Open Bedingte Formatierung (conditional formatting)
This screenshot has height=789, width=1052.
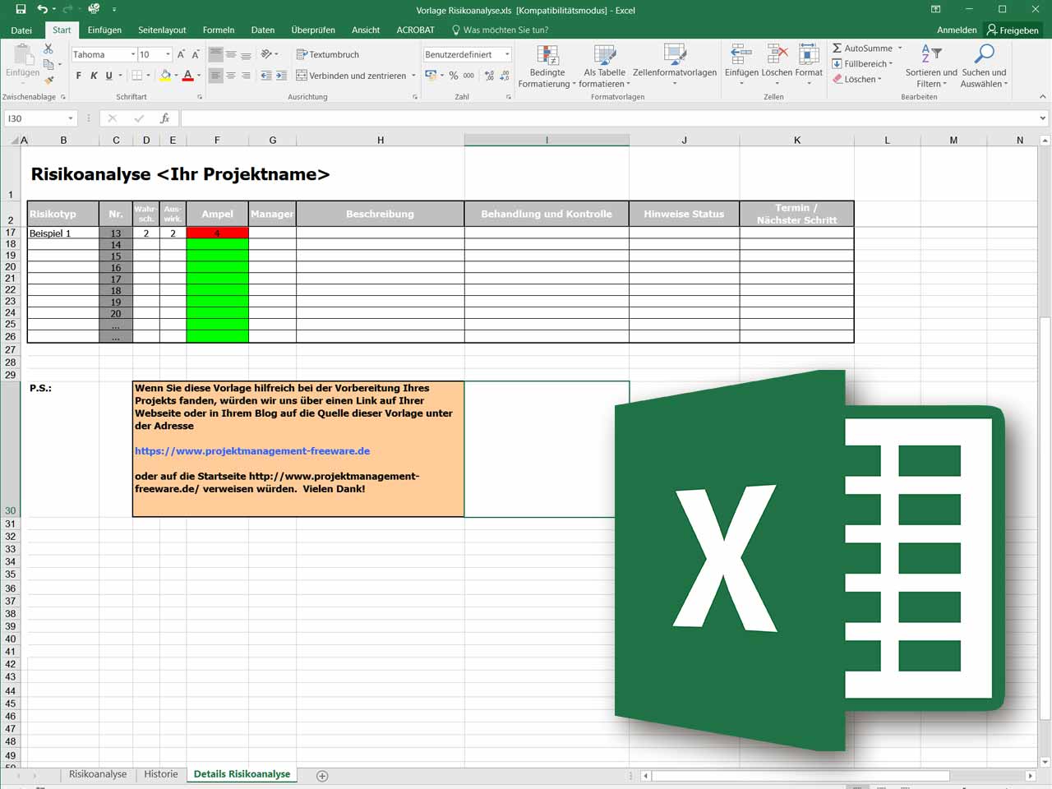[x=547, y=66]
